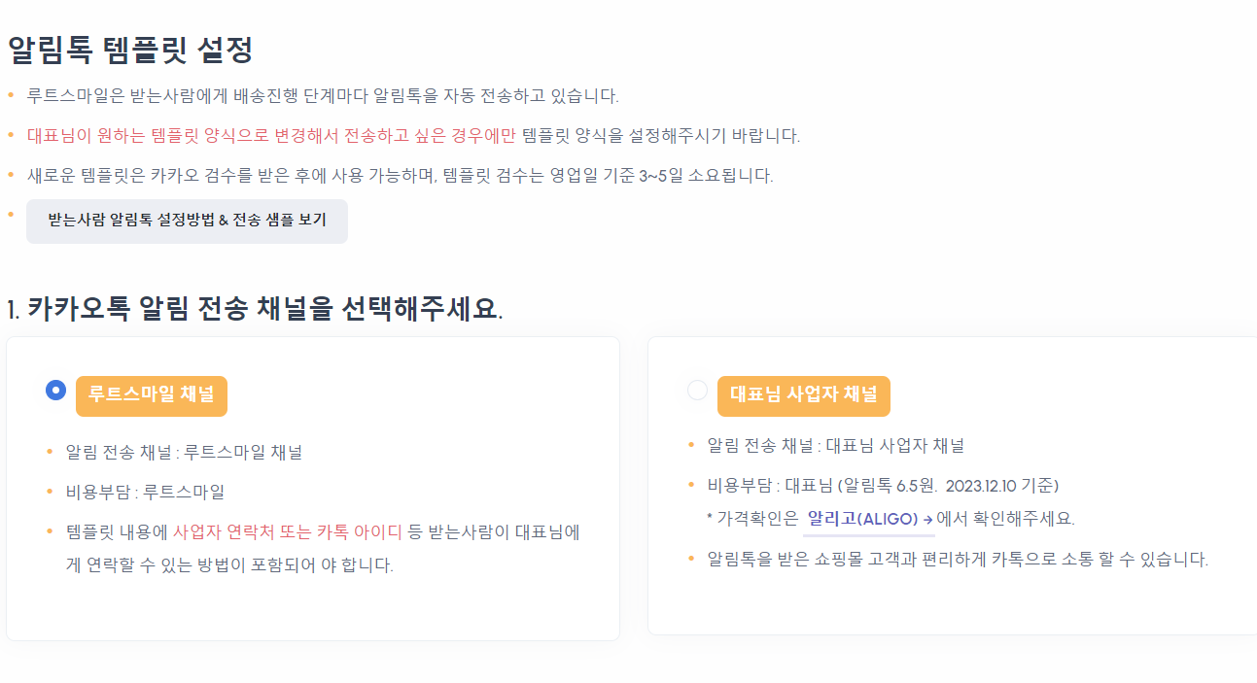Click the orange 루트스마일 채널 badge
Image resolution: width=1257 pixels, height=683 pixels.
coord(152,395)
